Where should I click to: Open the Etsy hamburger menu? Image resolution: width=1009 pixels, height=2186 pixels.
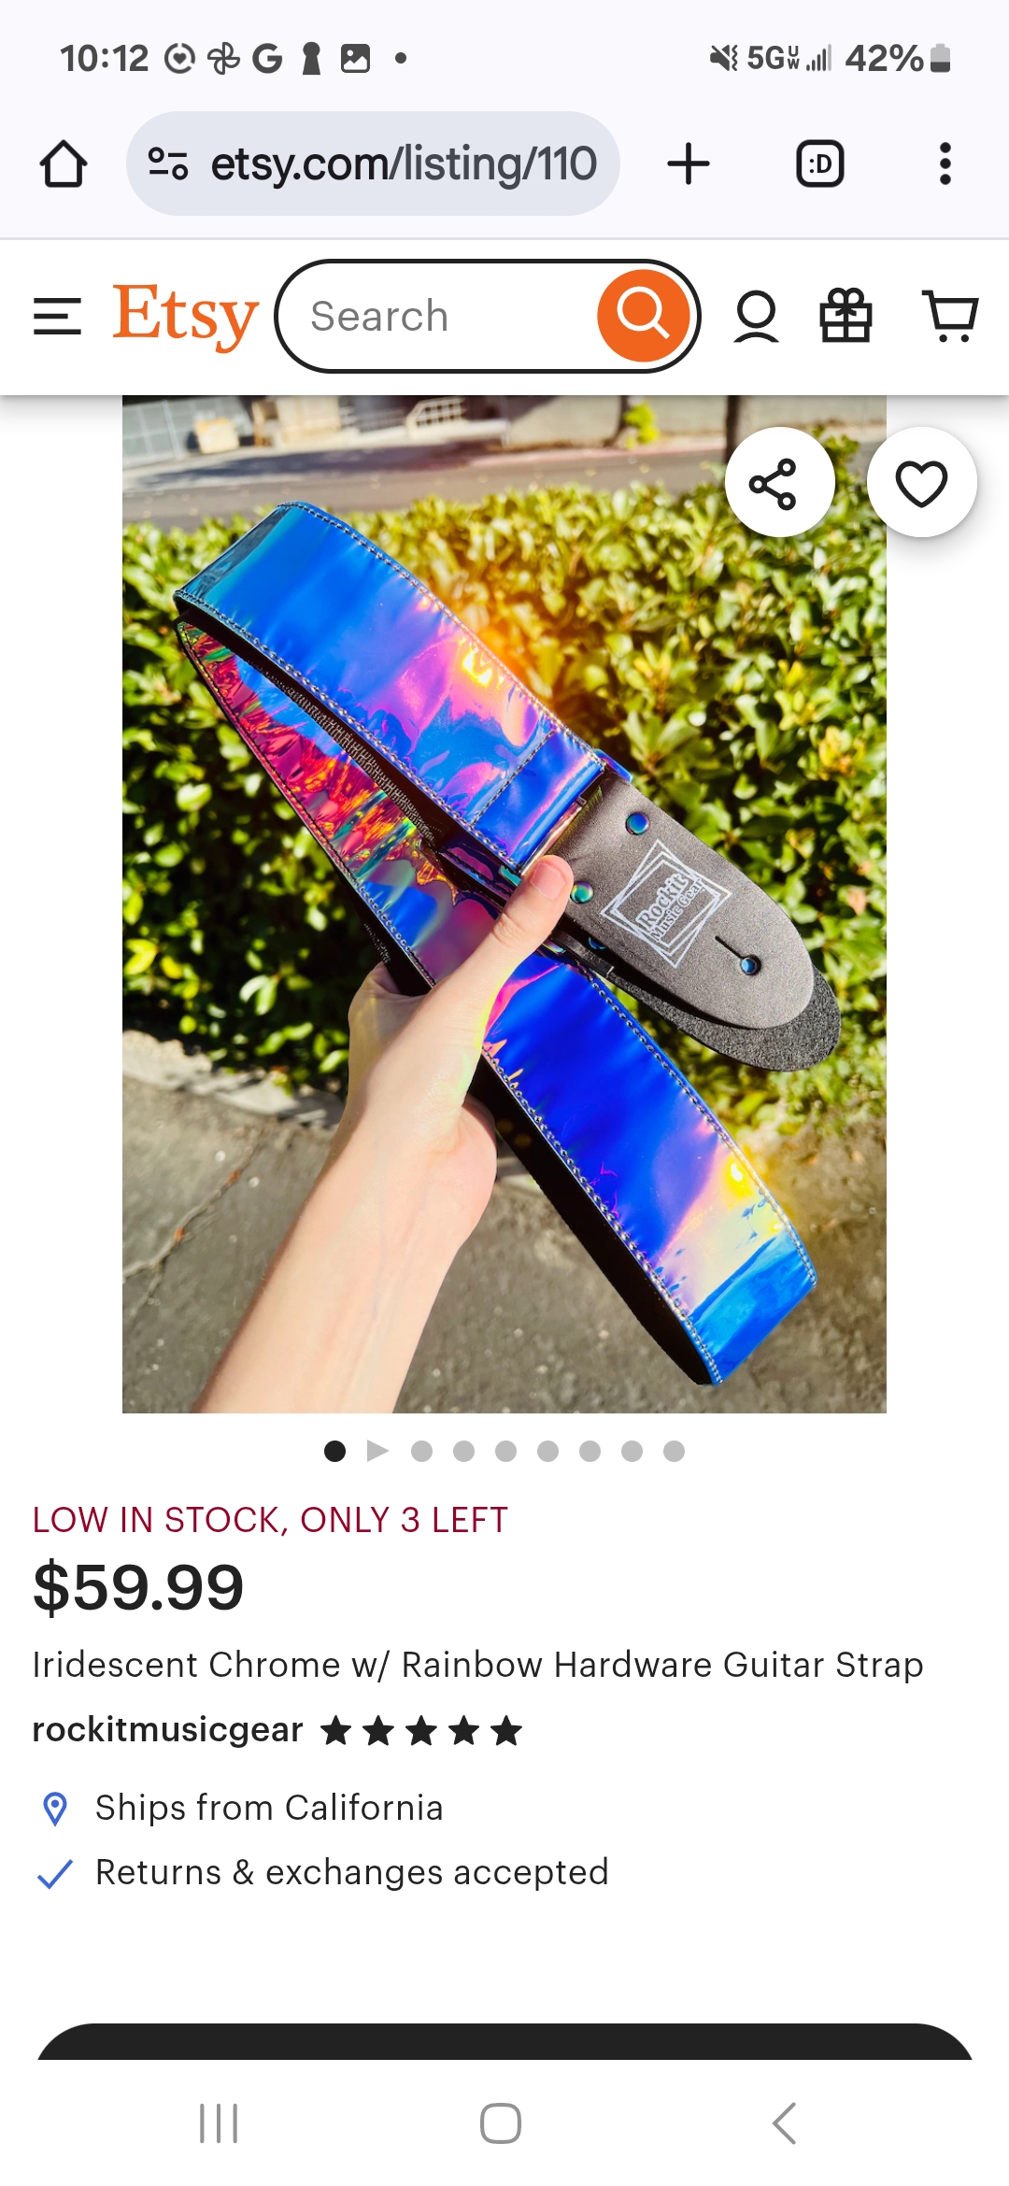click(x=57, y=316)
